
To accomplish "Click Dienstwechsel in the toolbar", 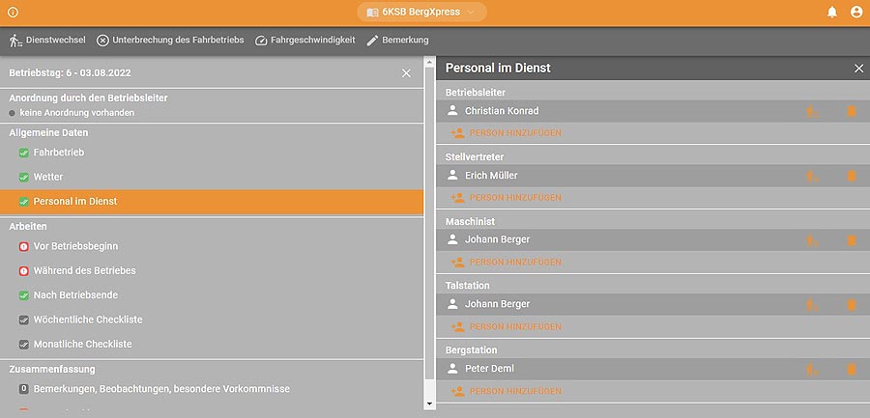I will pos(47,41).
